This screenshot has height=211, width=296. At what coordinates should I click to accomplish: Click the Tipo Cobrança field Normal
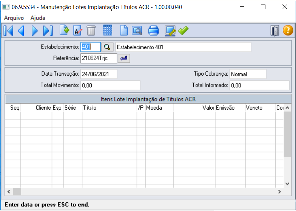[x=248, y=74]
